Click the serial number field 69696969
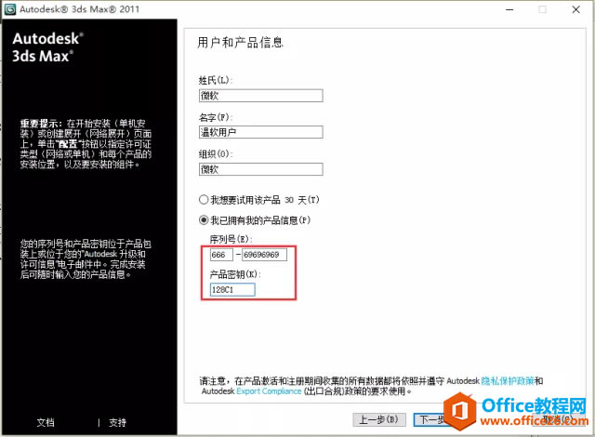The width and height of the screenshot is (595, 437). [x=264, y=255]
